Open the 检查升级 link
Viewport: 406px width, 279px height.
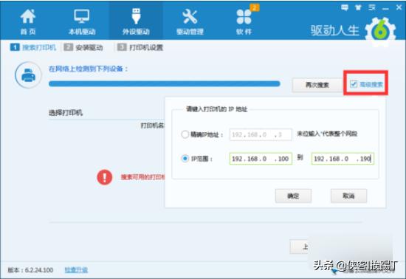click(x=76, y=269)
